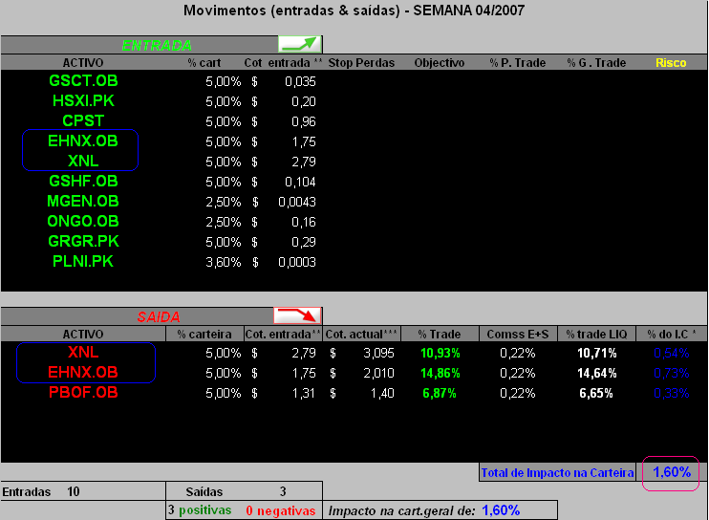This screenshot has height=520, width=709.
Task: Click the Objectivo column header
Action: click(440, 63)
